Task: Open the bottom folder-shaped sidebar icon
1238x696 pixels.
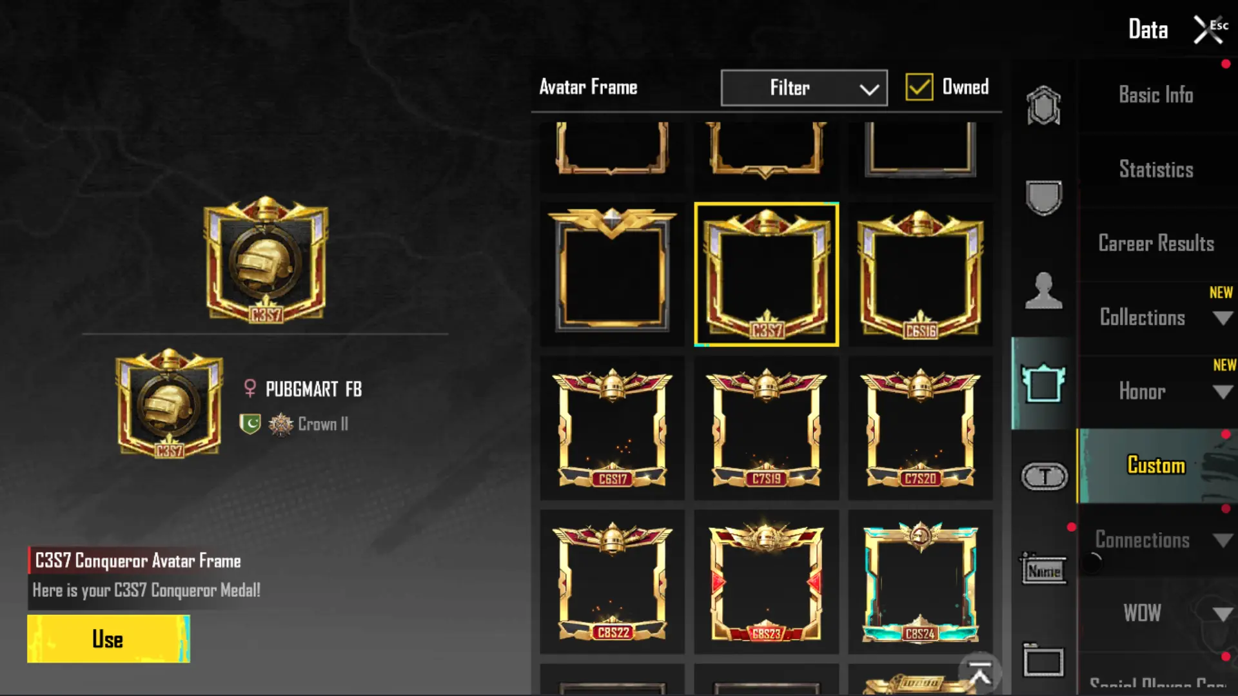Action: 1043,661
